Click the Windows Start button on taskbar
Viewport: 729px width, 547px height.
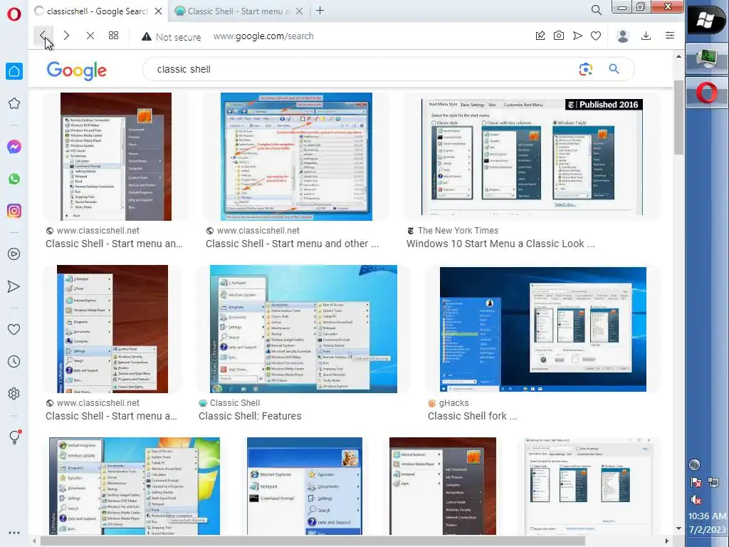point(706,20)
